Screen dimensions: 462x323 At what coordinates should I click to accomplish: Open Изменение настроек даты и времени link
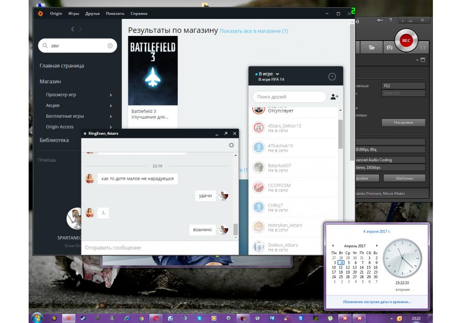tap(377, 302)
